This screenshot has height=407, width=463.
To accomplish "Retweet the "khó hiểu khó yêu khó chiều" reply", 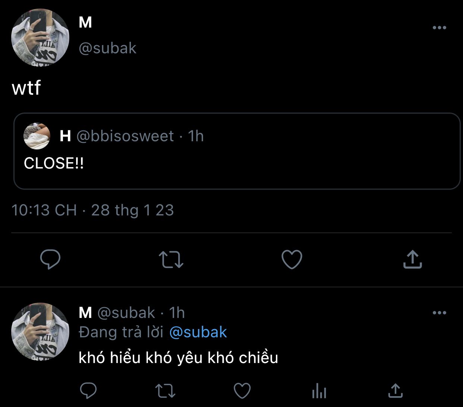I will [x=165, y=391].
